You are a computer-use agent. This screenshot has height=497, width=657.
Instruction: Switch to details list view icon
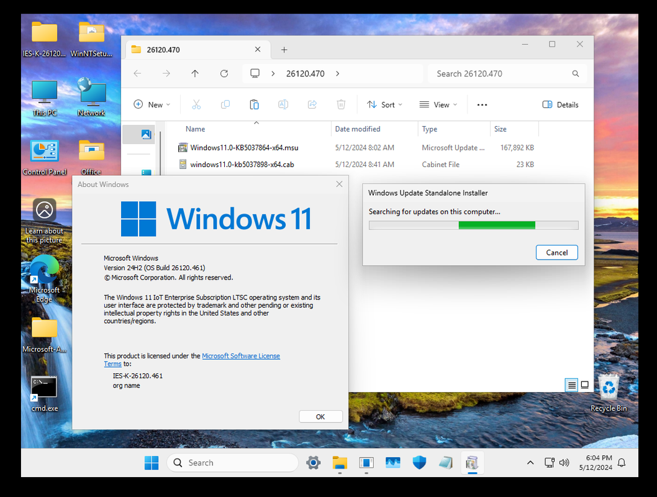[571, 385]
